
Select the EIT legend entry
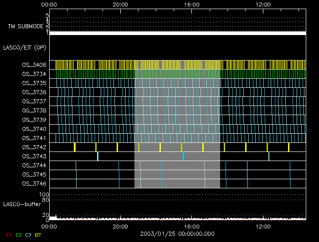[38, 235]
